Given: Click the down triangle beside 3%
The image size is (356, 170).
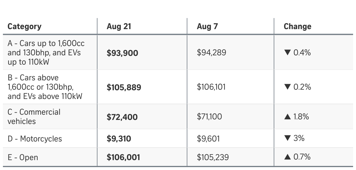Looking at the screenshot, I should coord(287,138).
